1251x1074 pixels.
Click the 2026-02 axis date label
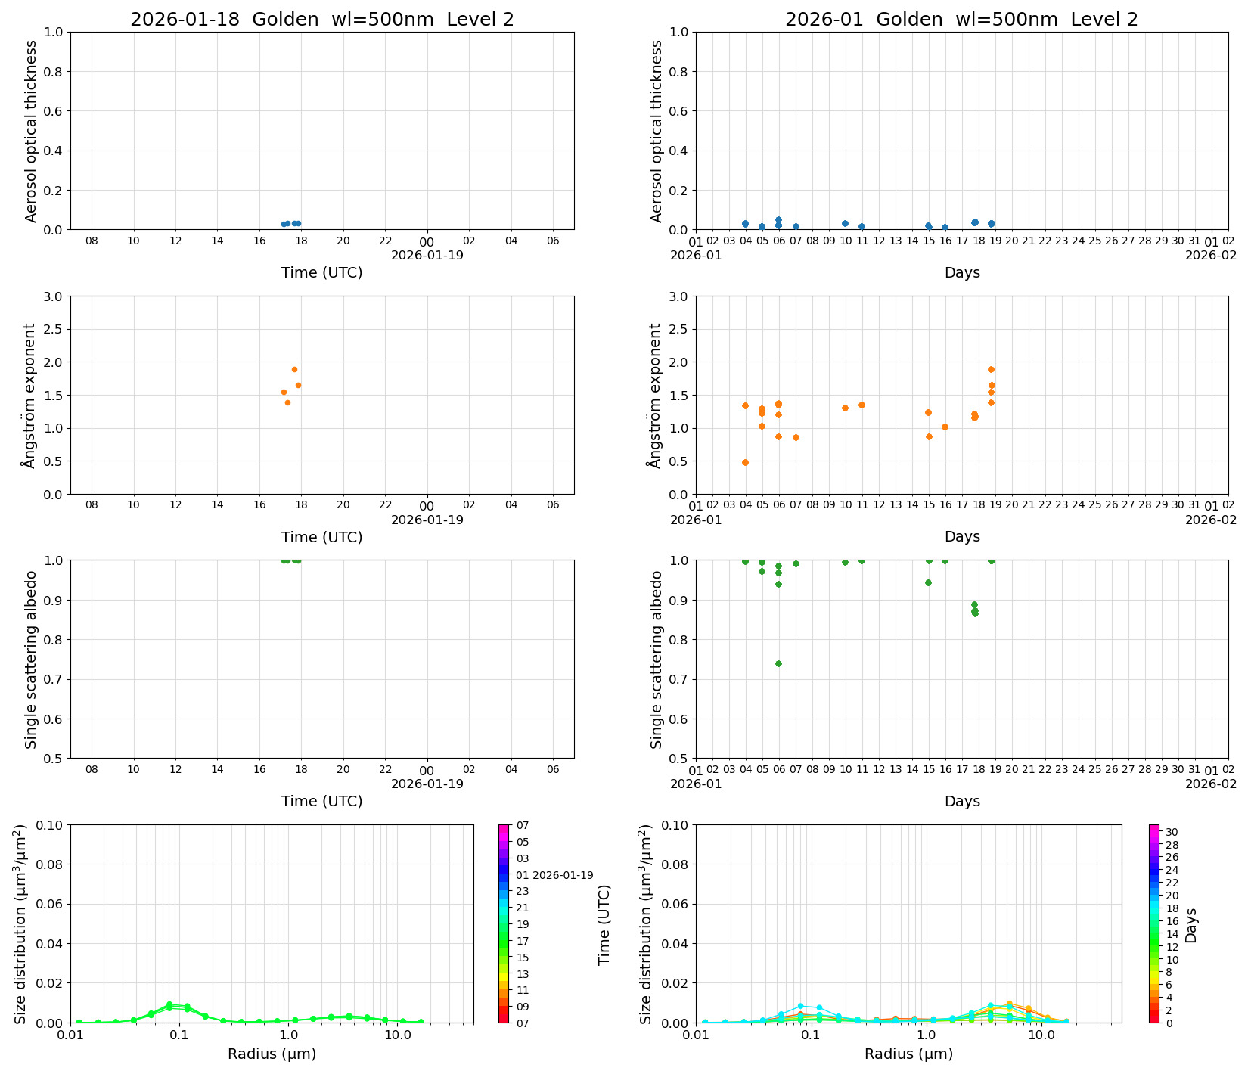(1210, 255)
